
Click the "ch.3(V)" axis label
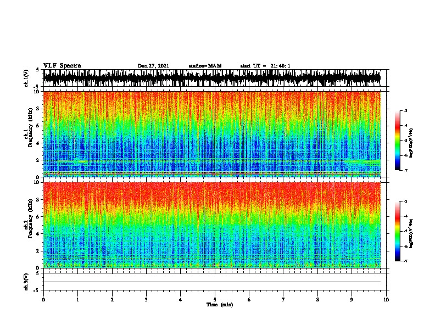tap(26, 282)
